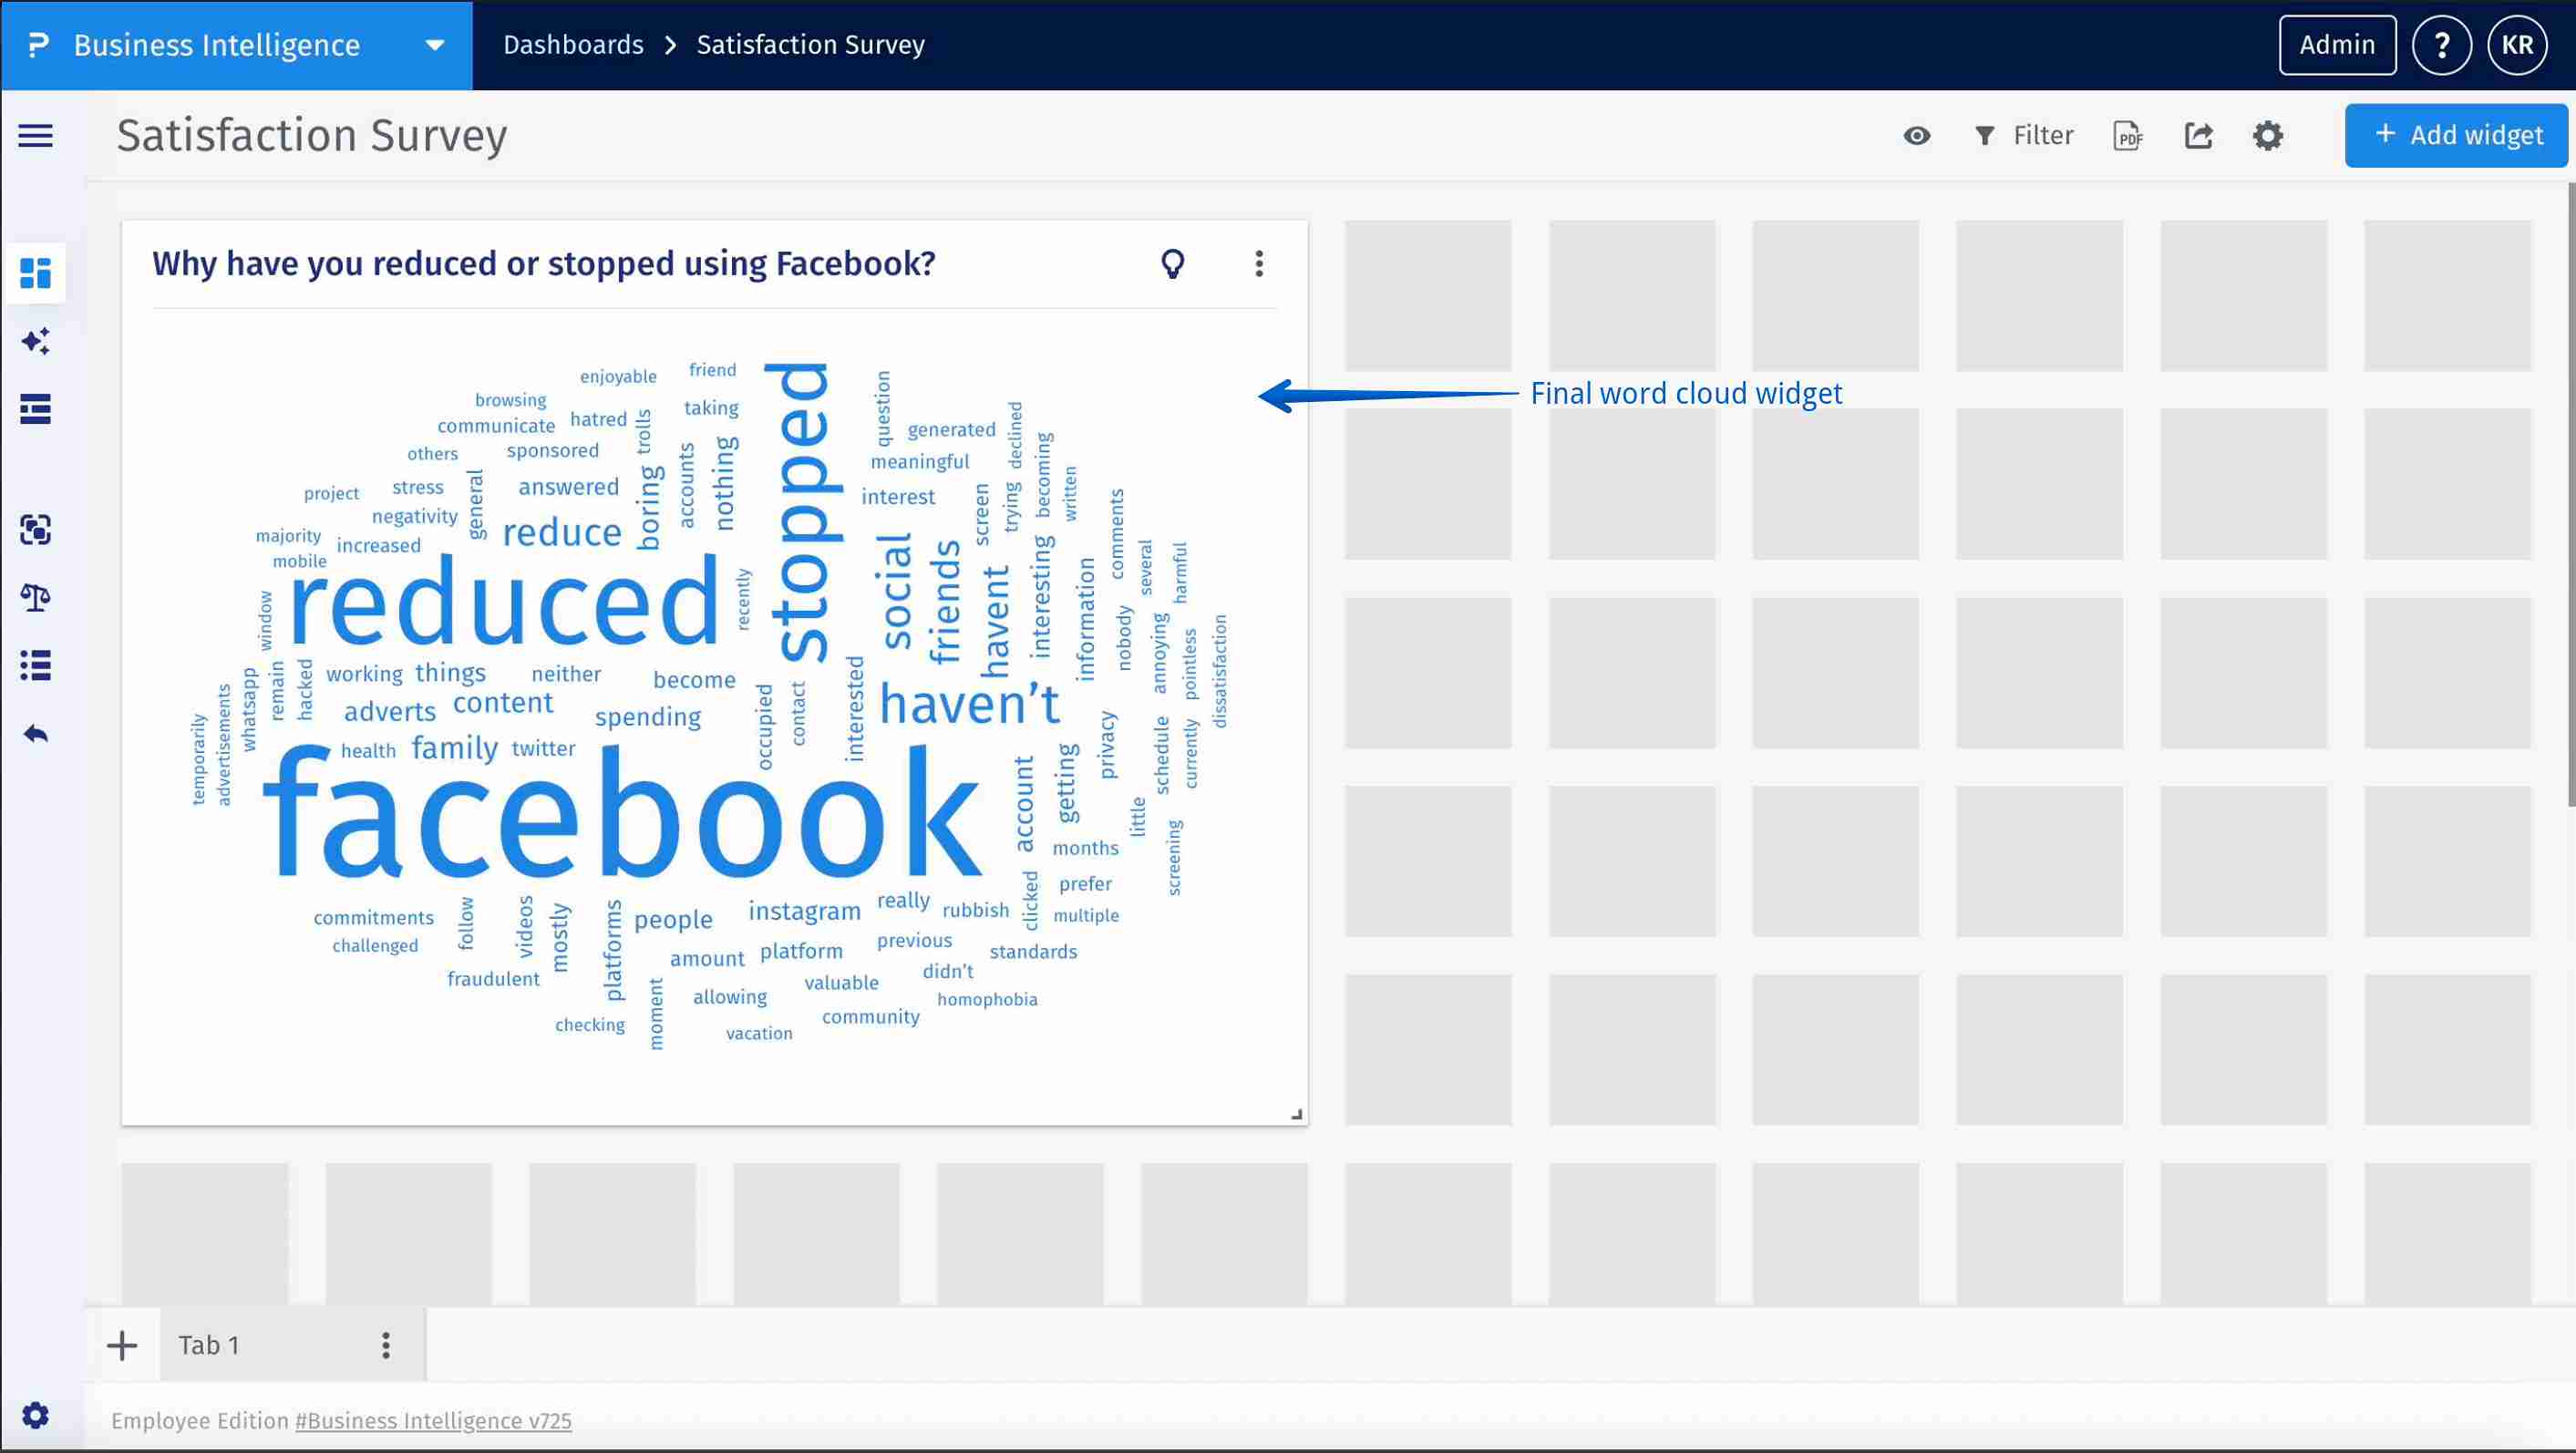Click the scales comparison sidebar icon
This screenshot has width=2576, height=1453.
(x=36, y=598)
